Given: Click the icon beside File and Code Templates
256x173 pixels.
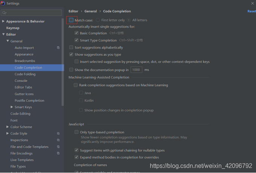Looking at the screenshot, I should click(58, 147).
